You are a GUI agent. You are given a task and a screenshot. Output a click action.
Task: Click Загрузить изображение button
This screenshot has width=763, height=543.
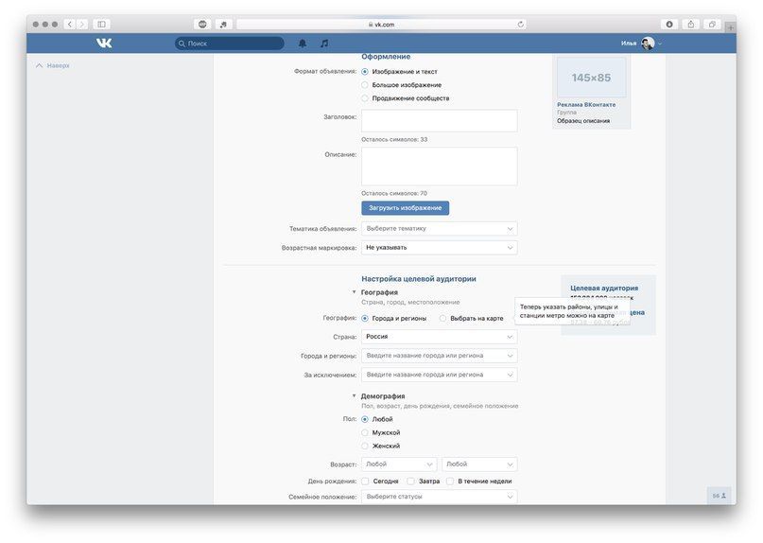405,208
